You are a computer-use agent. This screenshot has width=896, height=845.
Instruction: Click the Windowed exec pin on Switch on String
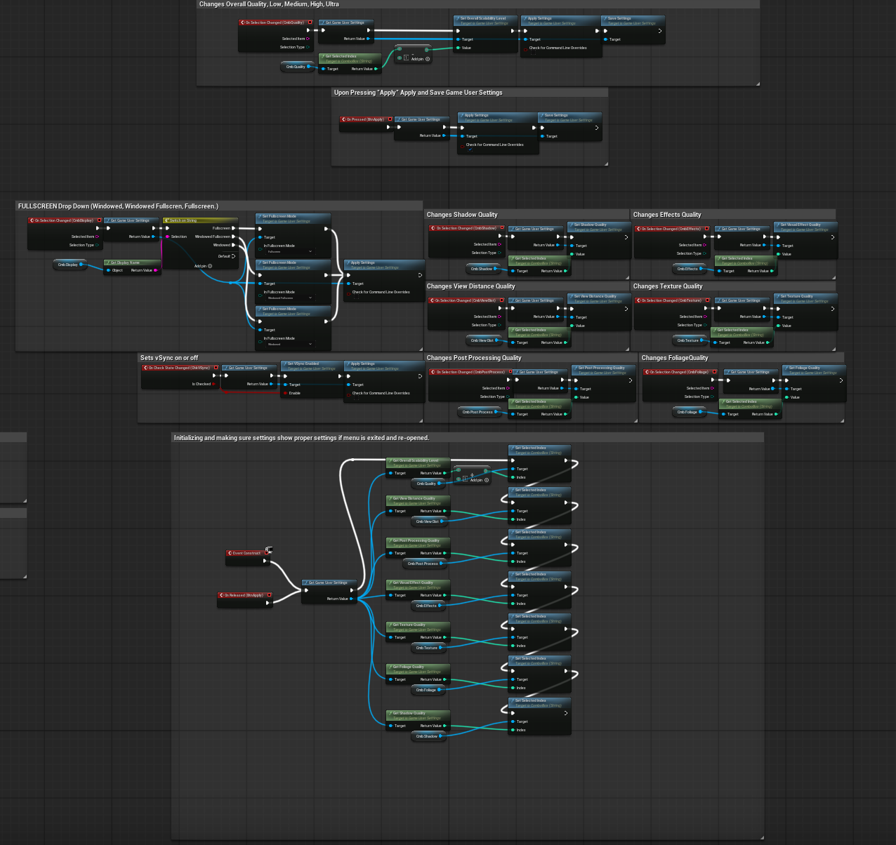(235, 245)
